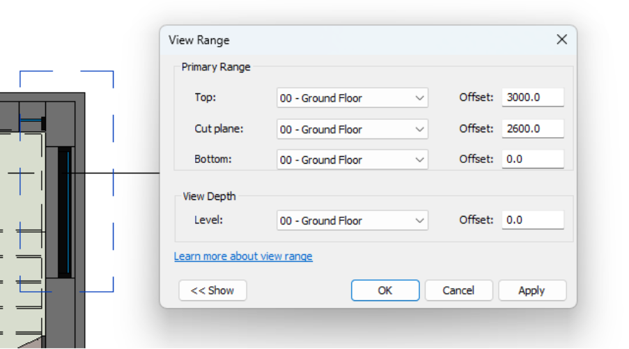
Task: Open the Top level dropdown
Action: pyautogui.click(x=352, y=98)
